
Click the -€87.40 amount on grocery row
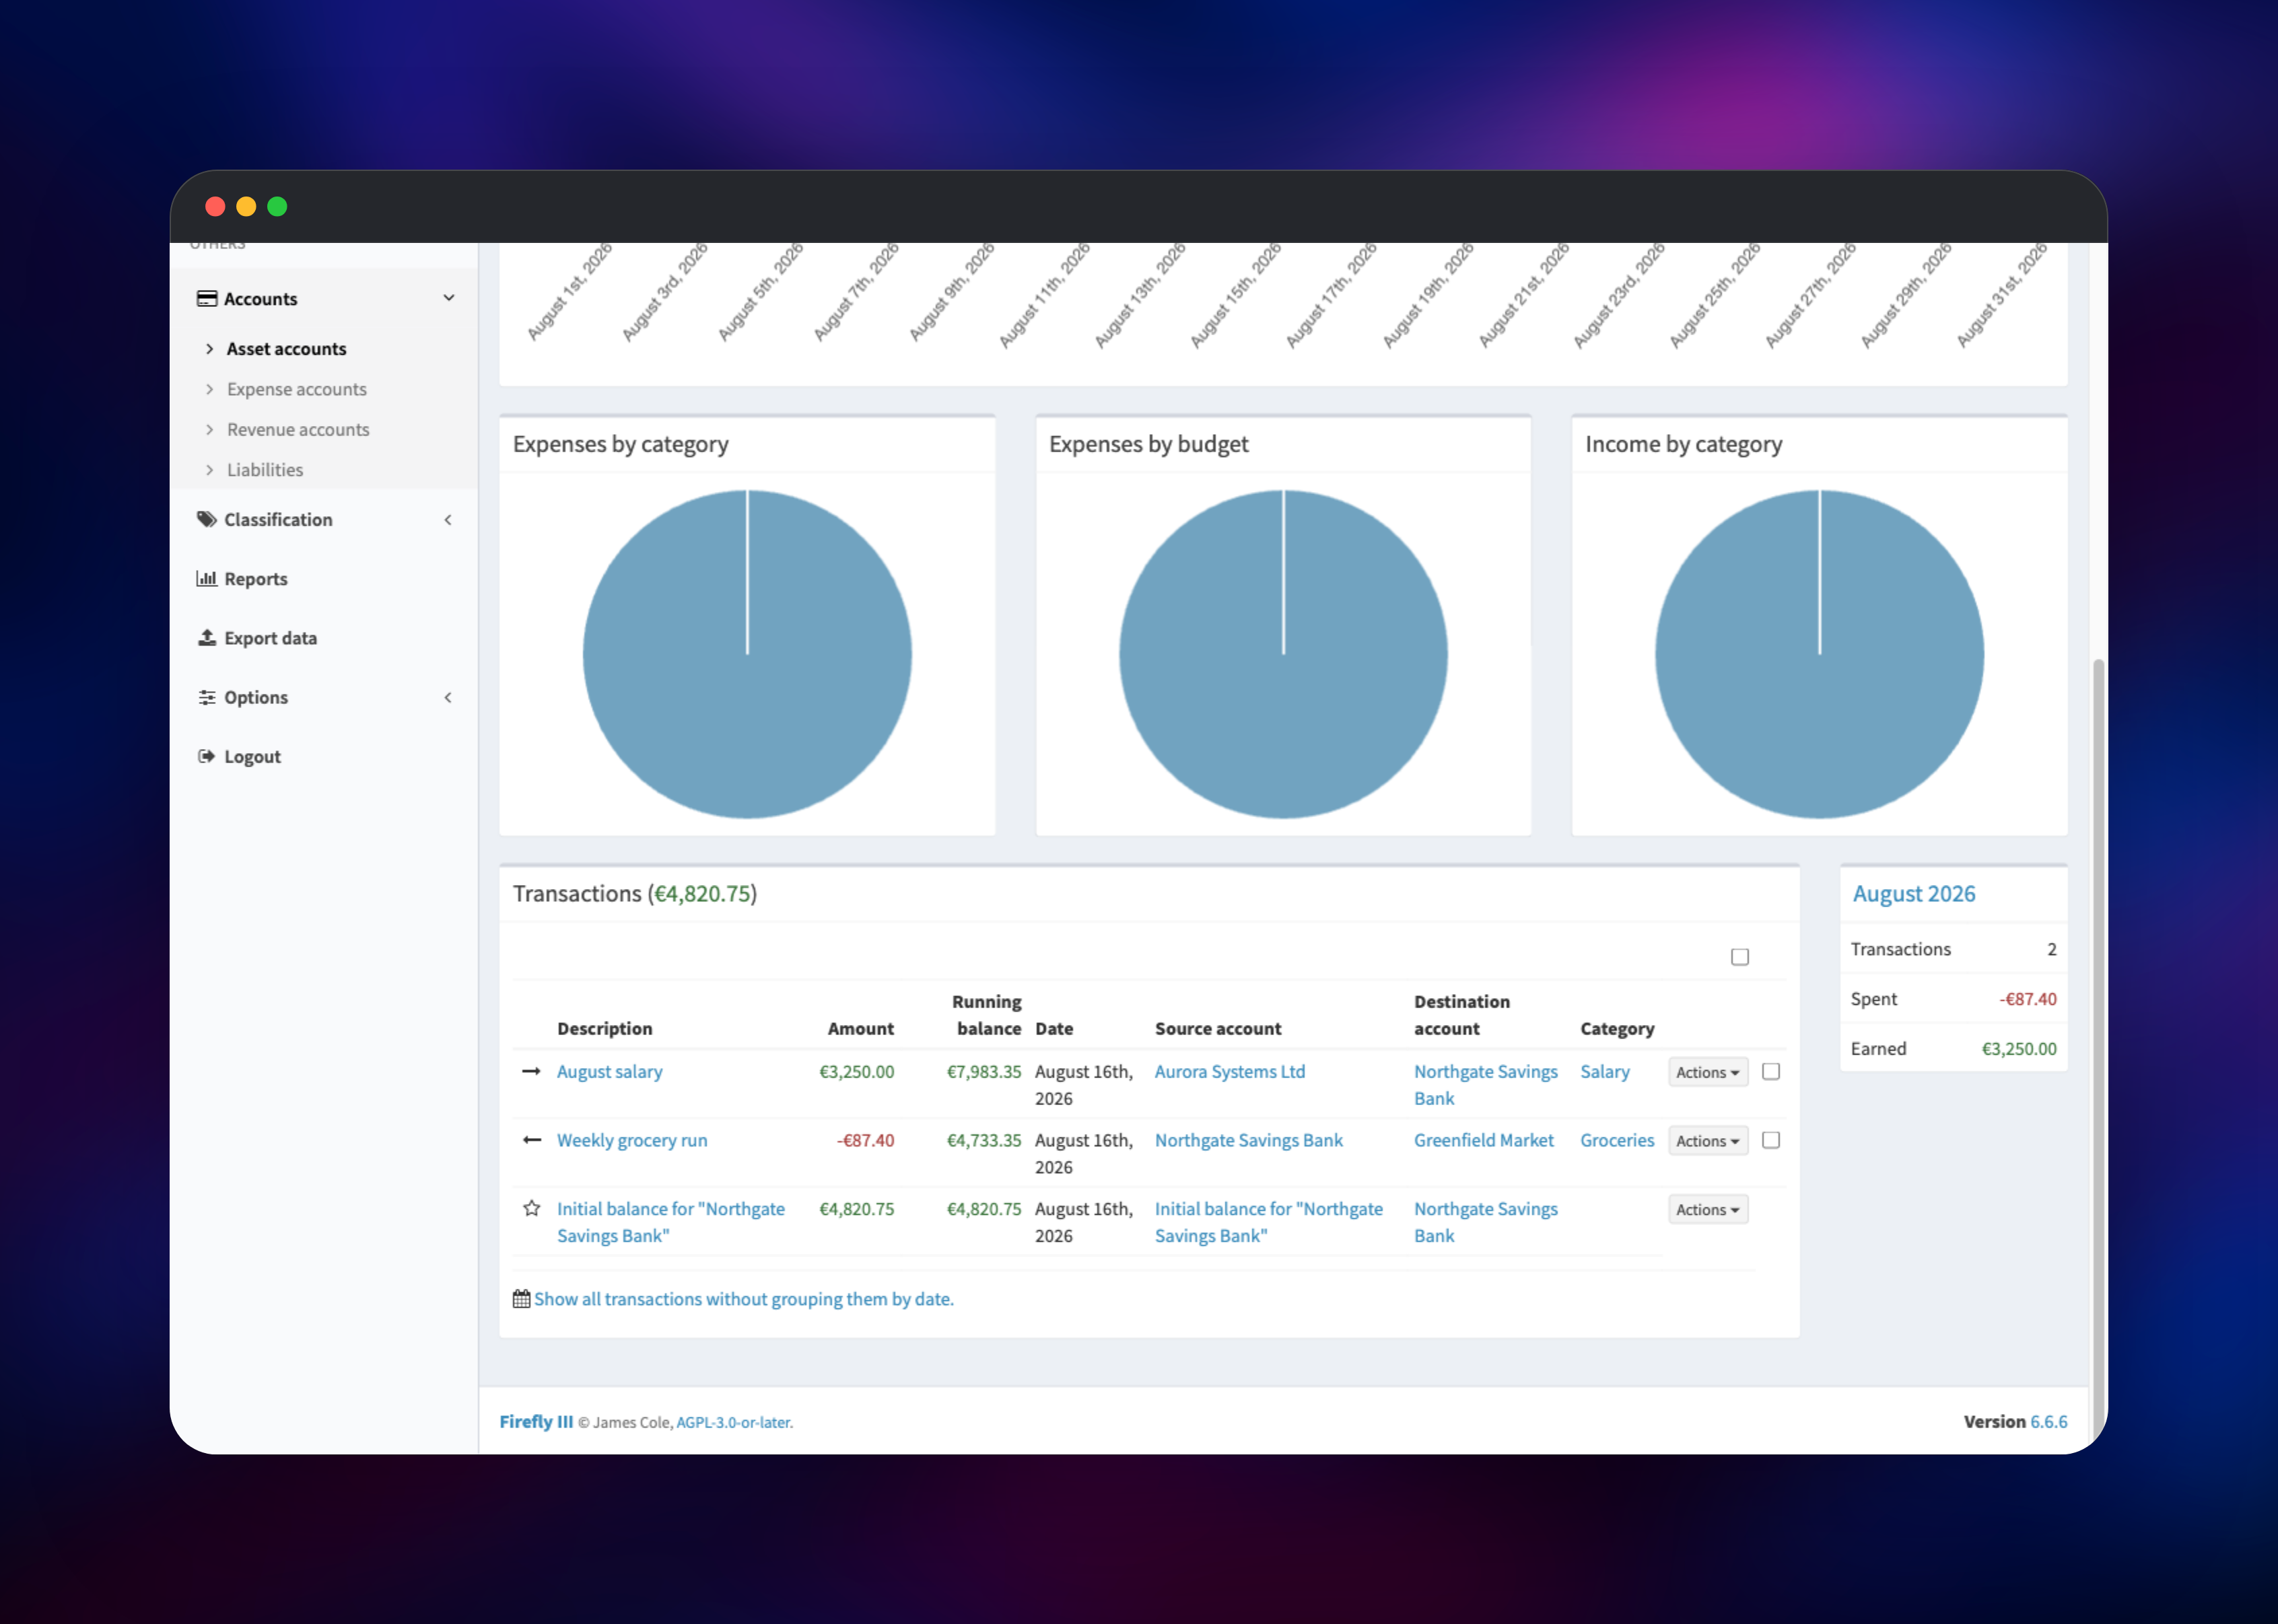(865, 1141)
